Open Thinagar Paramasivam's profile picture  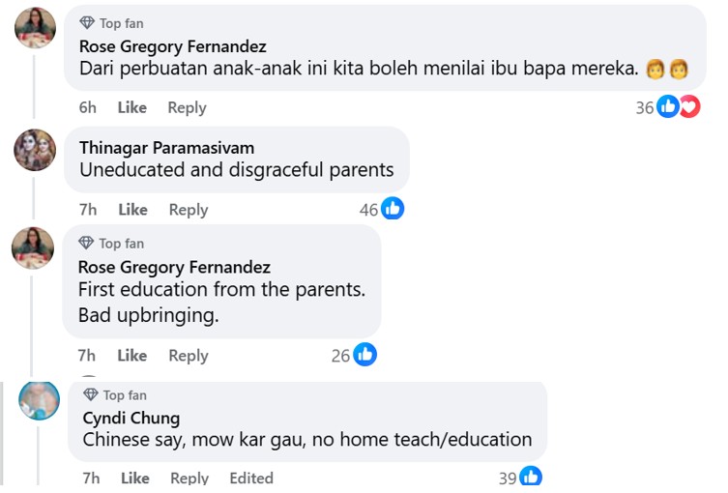(35, 150)
